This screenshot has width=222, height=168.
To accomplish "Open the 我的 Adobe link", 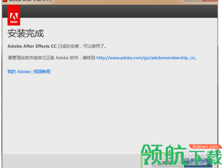I will click(19, 72).
